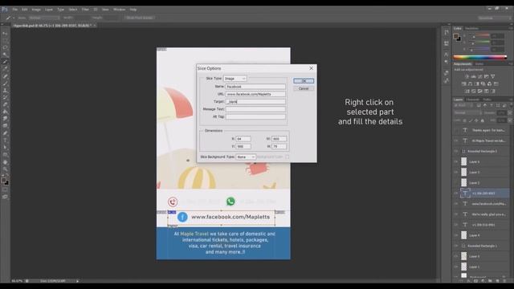This screenshot has height=289, width=514.
Task: Select the active Slice tool in toolbar
Action: (x=5, y=62)
